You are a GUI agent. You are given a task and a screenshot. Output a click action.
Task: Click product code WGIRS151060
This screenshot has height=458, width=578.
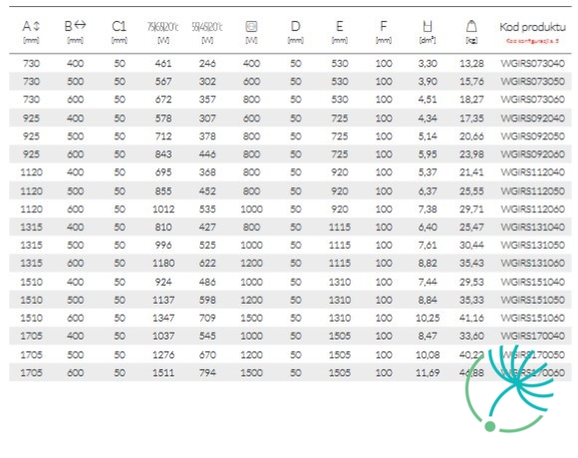pyautogui.click(x=533, y=318)
